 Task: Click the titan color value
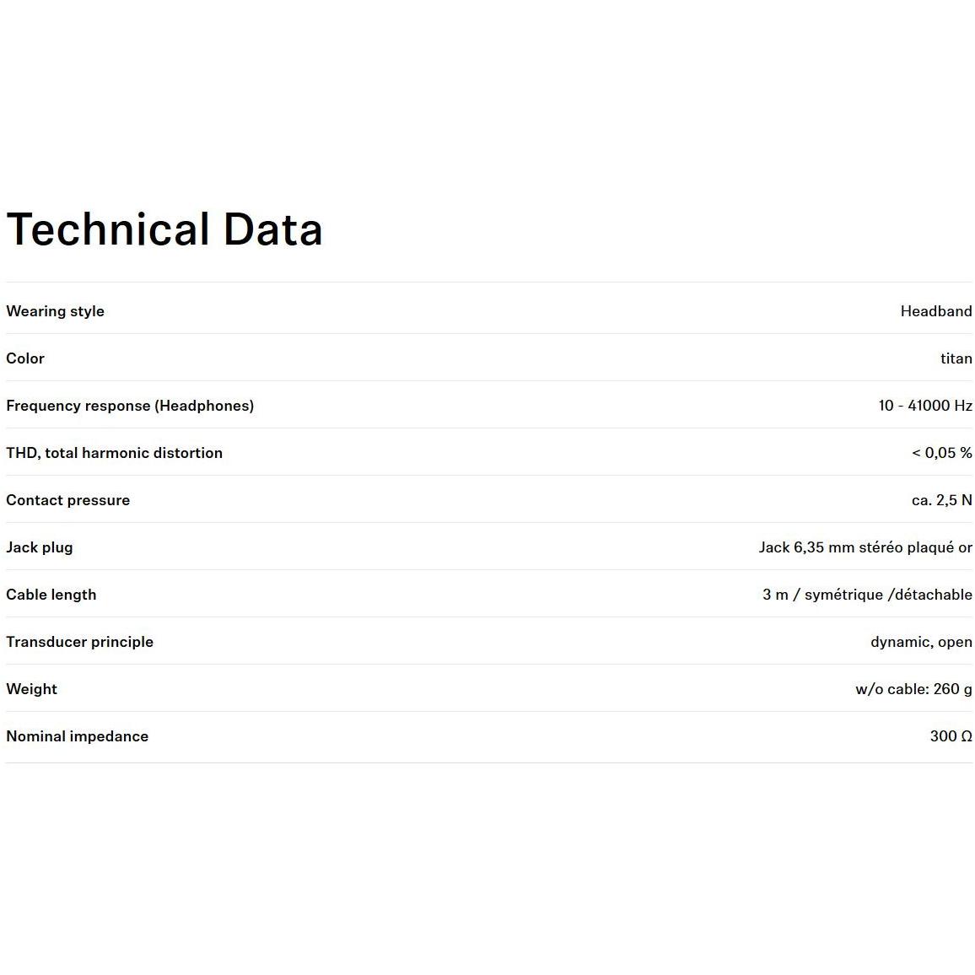[956, 358]
